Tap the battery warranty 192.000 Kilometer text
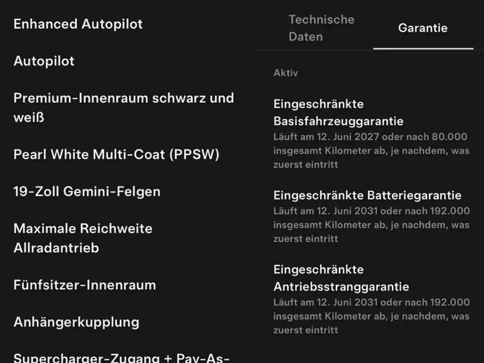 pos(372,225)
